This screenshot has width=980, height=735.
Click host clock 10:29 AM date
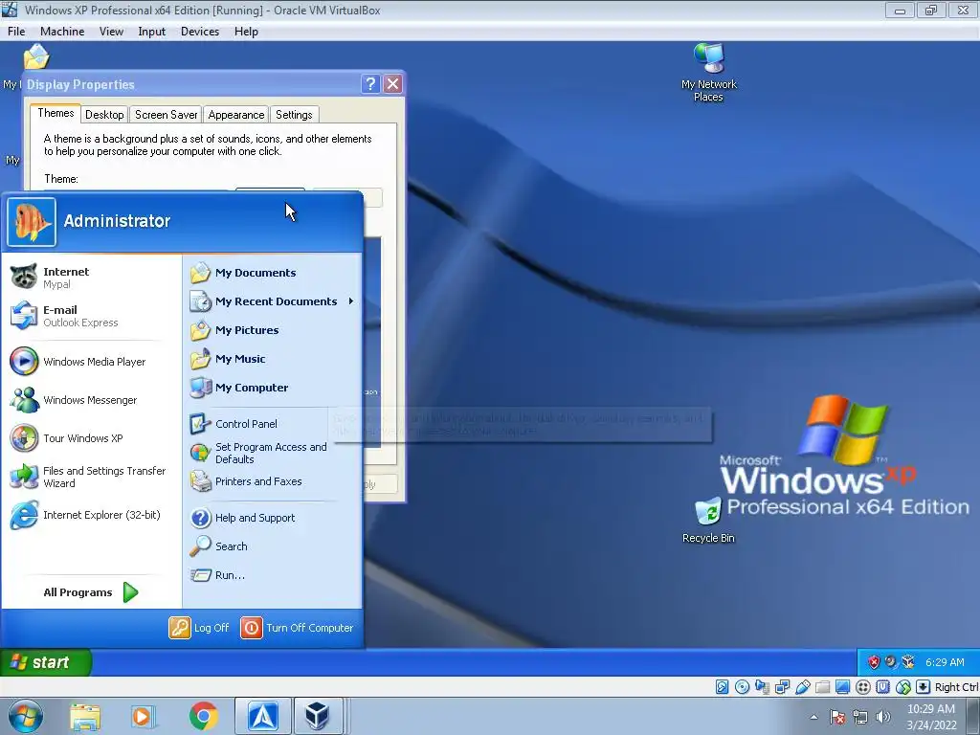coord(931,717)
